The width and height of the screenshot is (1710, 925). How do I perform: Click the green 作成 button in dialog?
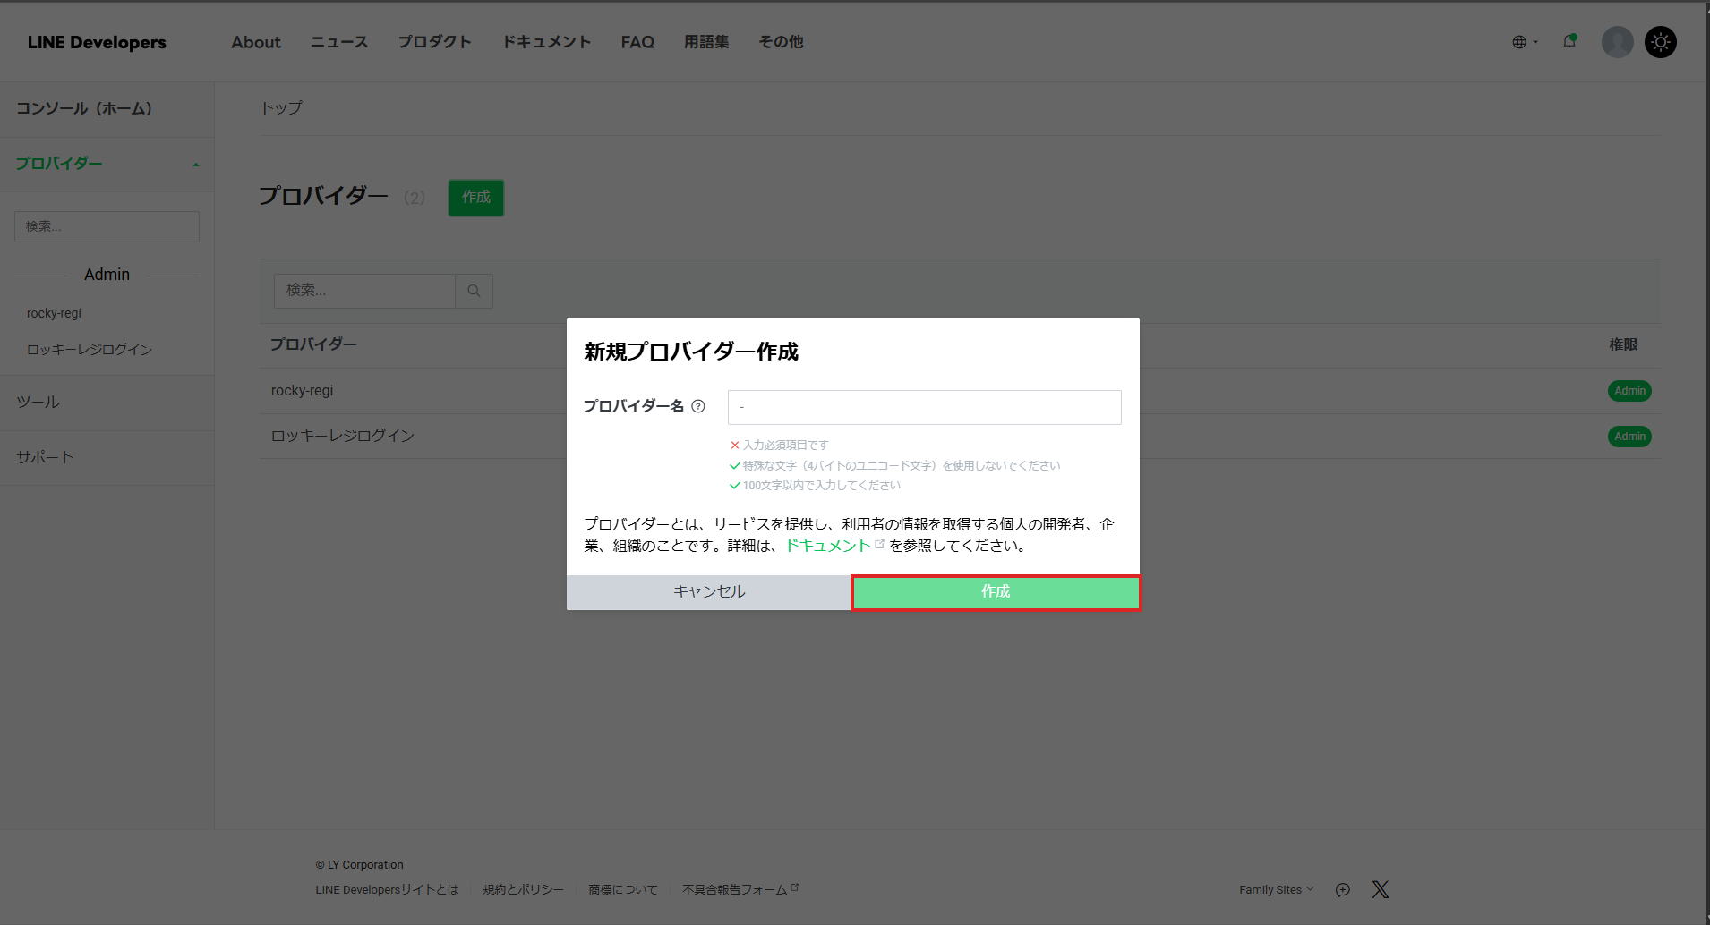pos(996,592)
